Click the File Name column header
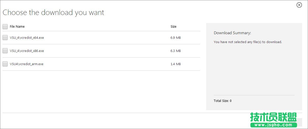The width and height of the screenshot is (308, 129). pos(17,27)
